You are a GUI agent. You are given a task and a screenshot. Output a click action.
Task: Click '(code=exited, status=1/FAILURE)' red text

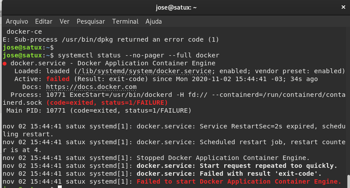coord(107,103)
